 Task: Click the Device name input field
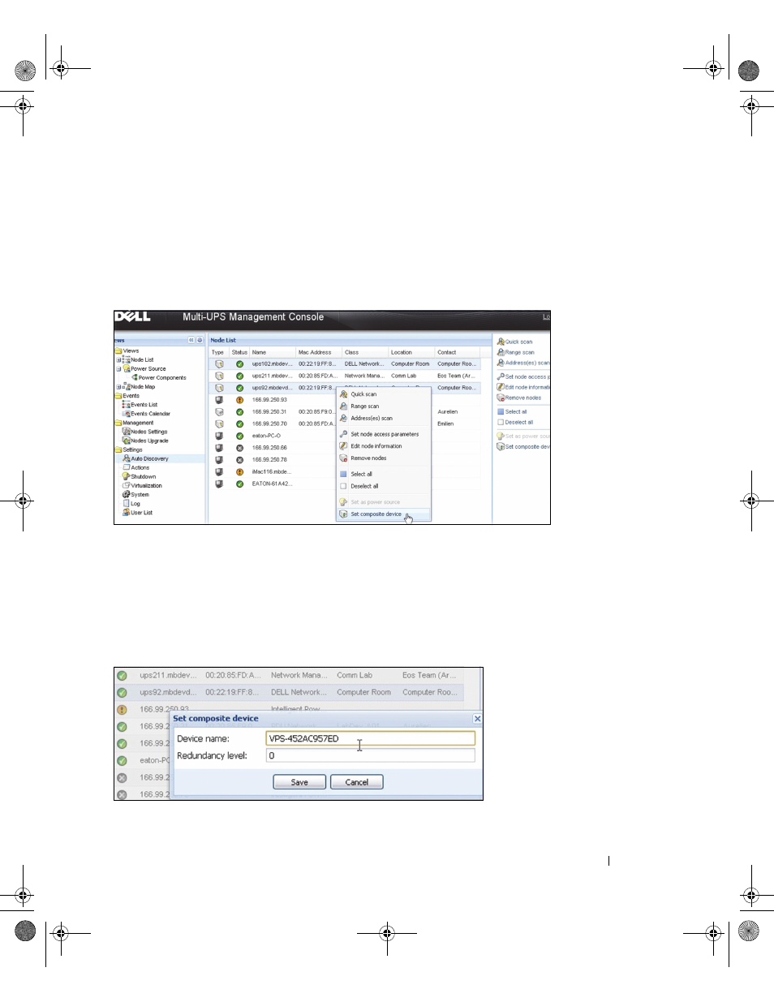tap(371, 738)
